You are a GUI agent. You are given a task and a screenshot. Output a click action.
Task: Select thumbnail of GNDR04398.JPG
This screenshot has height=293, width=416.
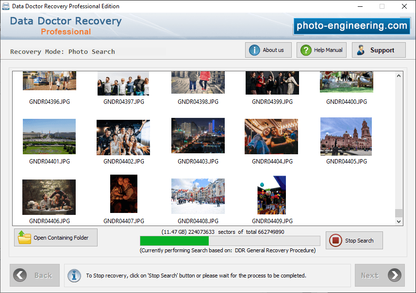(198, 82)
